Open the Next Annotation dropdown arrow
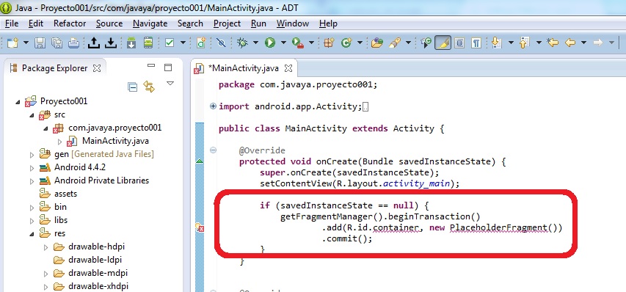The width and height of the screenshot is (626, 292). (511, 43)
